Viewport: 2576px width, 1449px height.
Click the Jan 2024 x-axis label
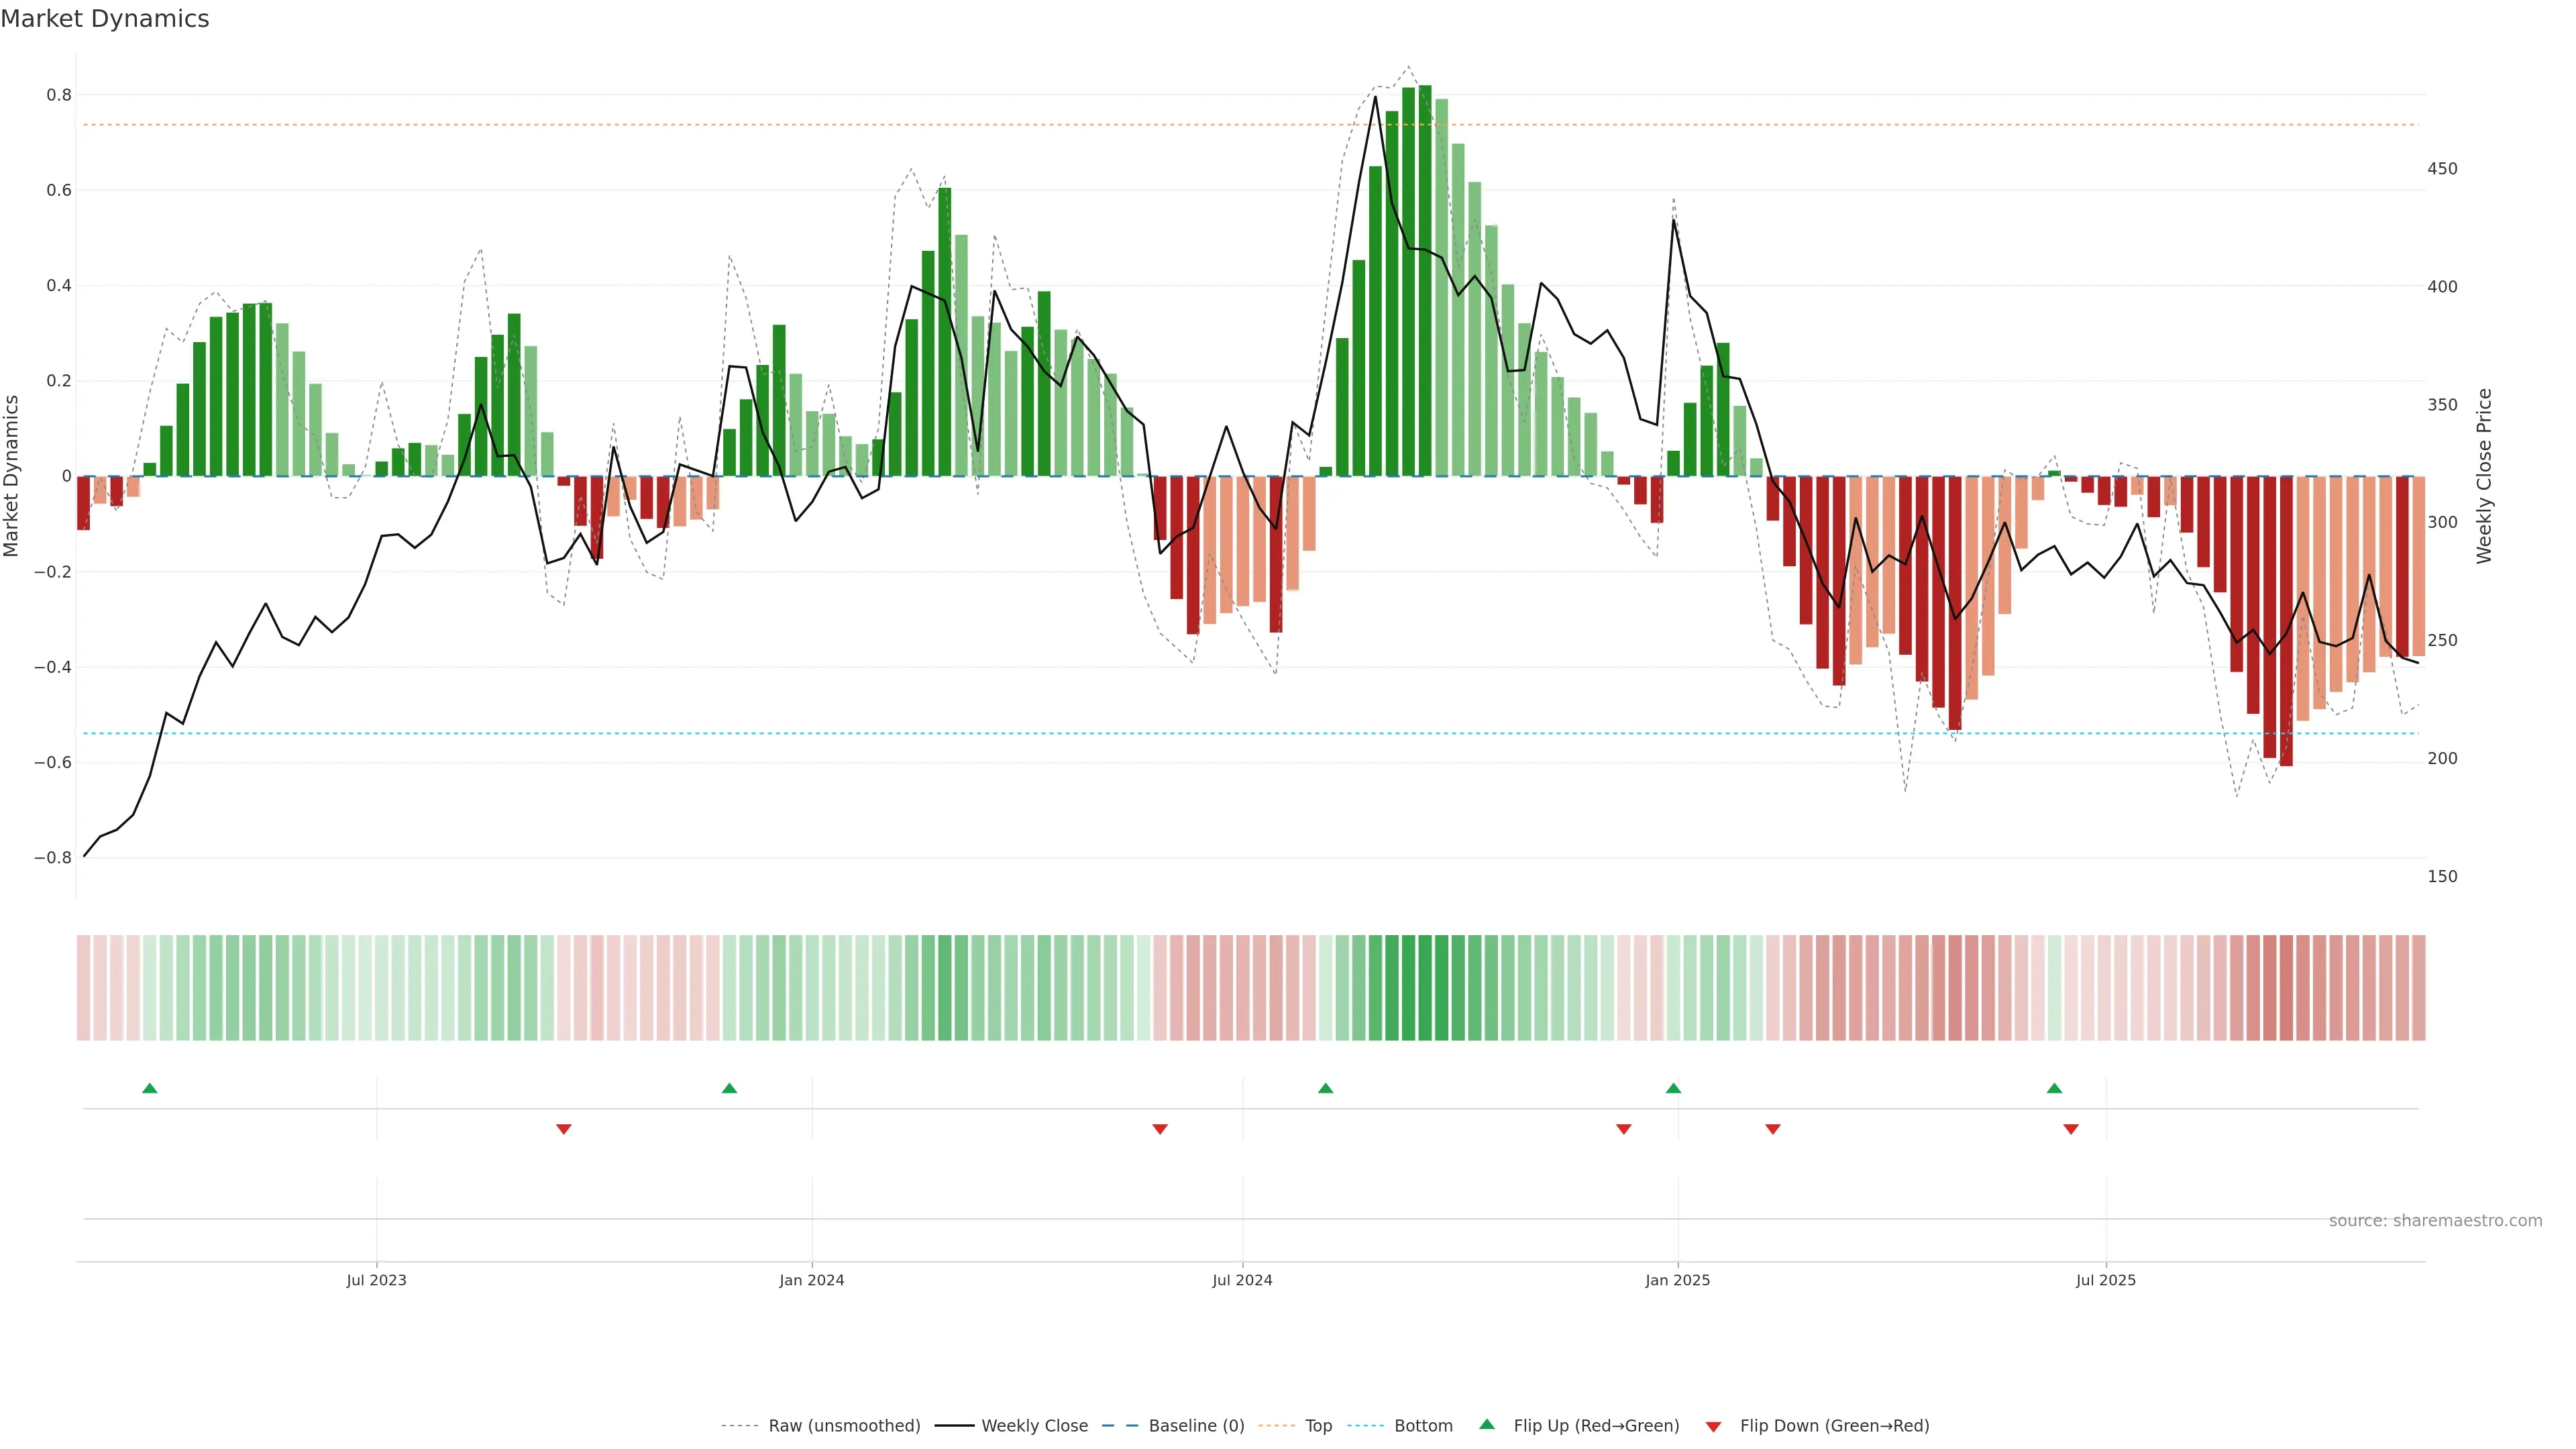[812, 1280]
